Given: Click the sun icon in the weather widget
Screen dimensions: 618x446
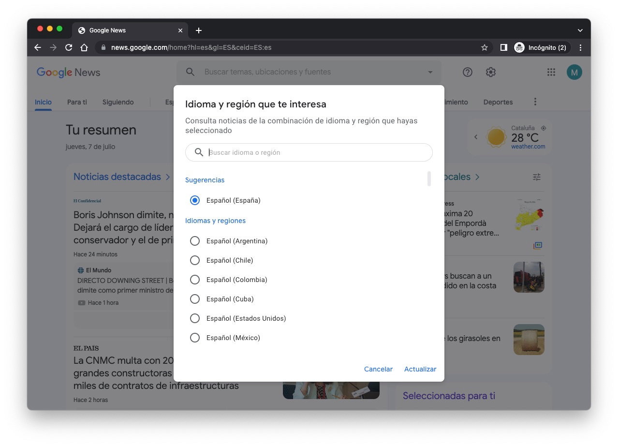Looking at the screenshot, I should pyautogui.click(x=496, y=137).
